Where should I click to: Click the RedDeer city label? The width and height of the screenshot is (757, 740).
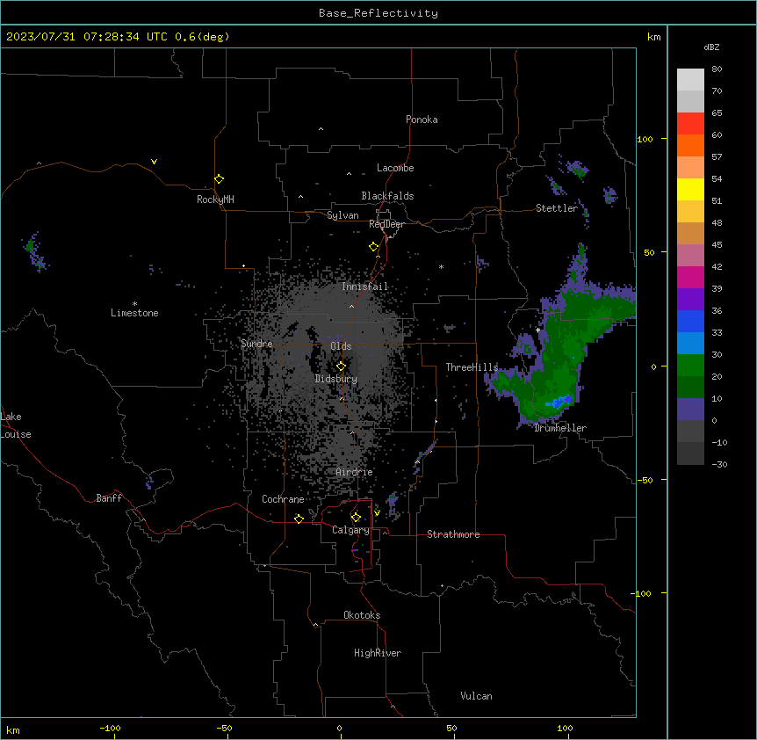click(386, 224)
